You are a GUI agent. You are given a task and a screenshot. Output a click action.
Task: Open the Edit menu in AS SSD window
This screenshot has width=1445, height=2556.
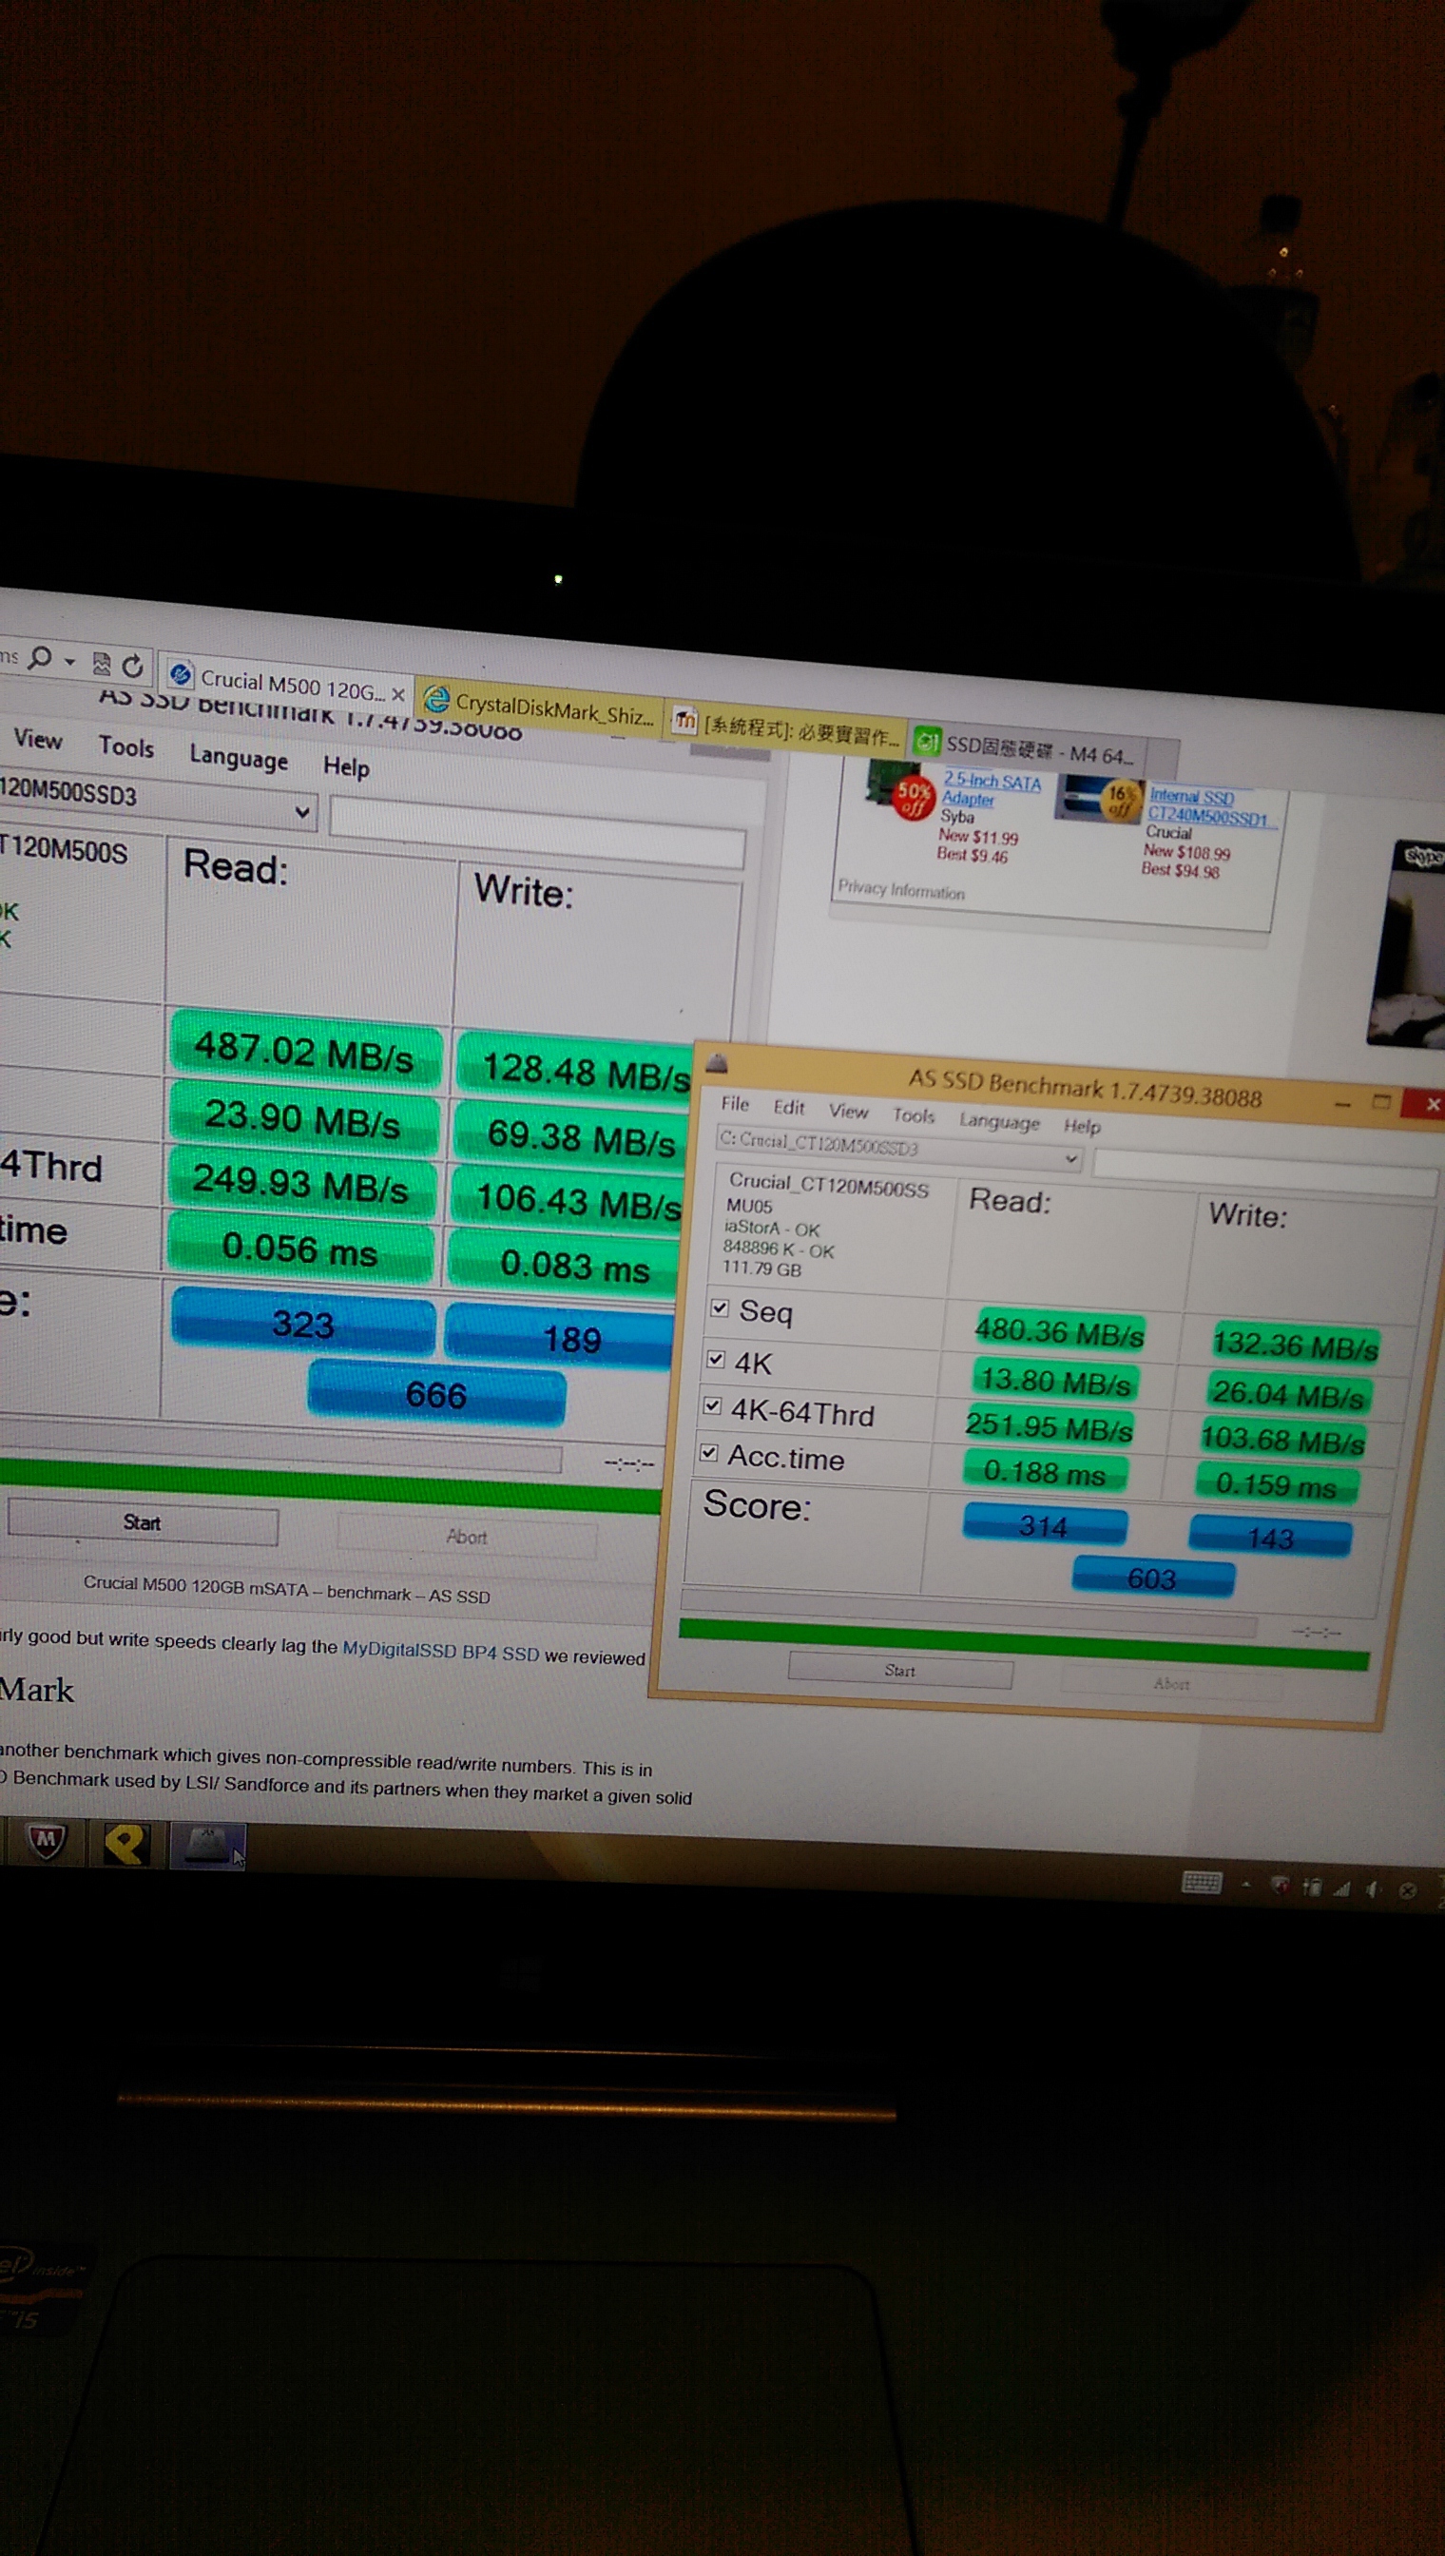pyautogui.click(x=789, y=1107)
